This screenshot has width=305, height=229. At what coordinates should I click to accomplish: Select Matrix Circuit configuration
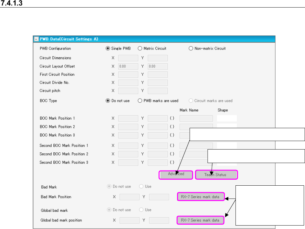click(x=140, y=48)
